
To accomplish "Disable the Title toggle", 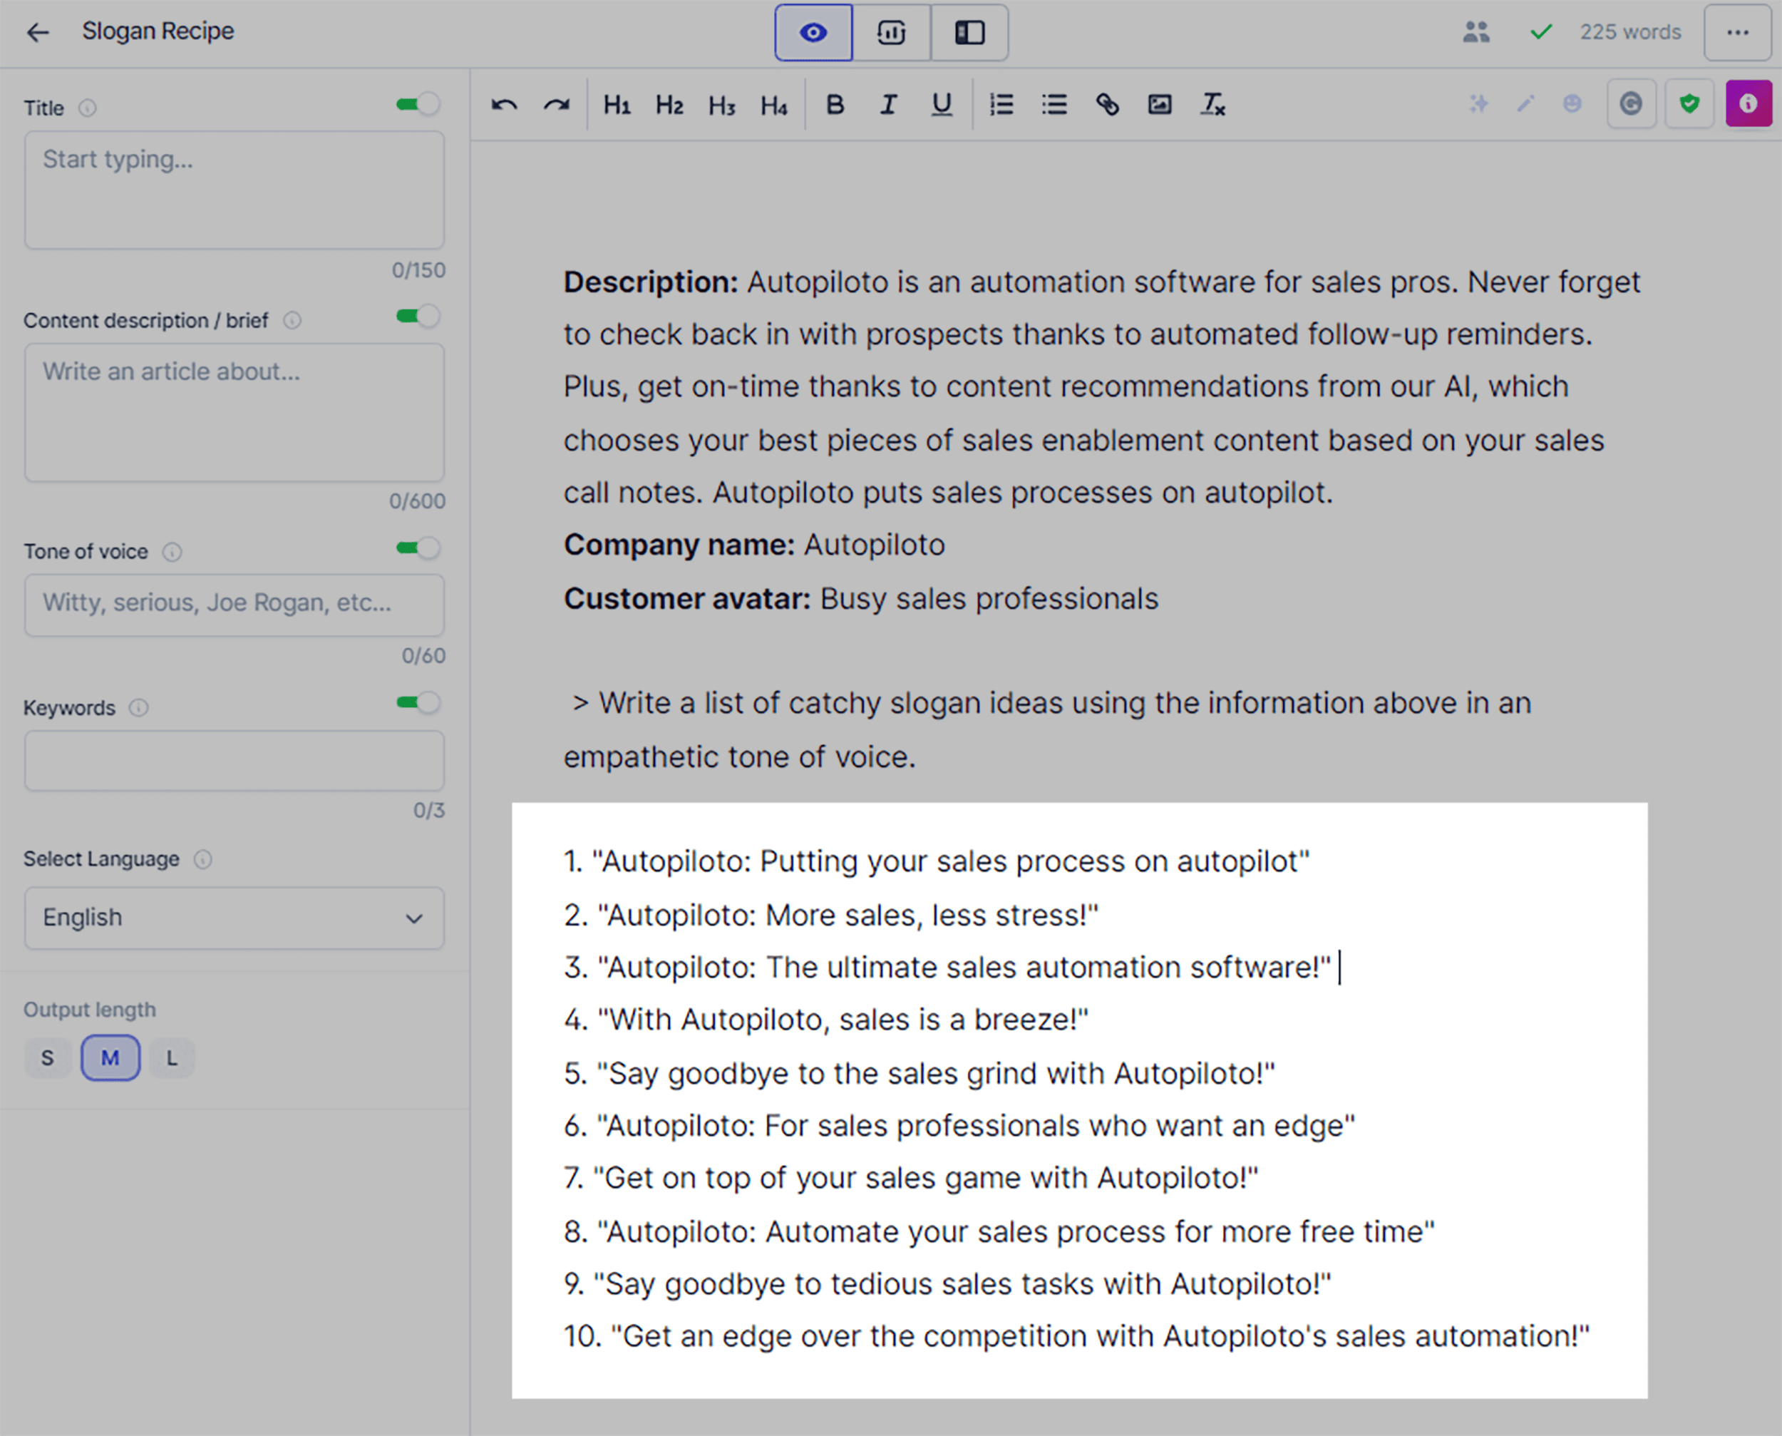I will click(x=417, y=103).
